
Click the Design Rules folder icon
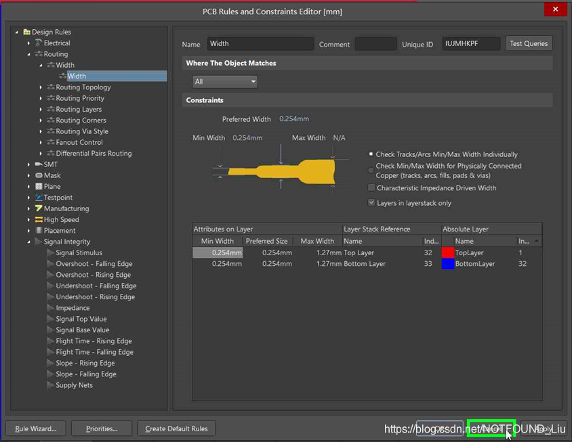point(26,32)
